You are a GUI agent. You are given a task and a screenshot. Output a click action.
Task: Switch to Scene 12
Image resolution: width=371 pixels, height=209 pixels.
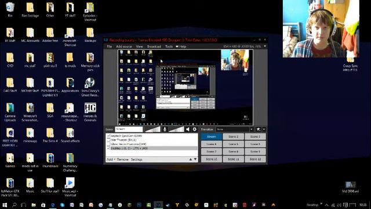(x=255, y=159)
